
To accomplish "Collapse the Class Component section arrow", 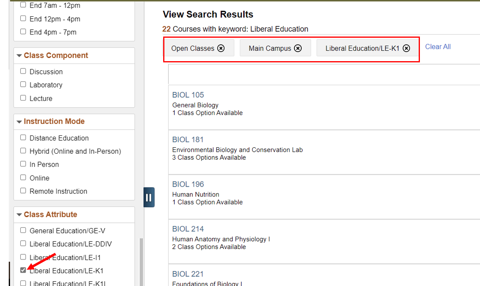I will (x=19, y=56).
